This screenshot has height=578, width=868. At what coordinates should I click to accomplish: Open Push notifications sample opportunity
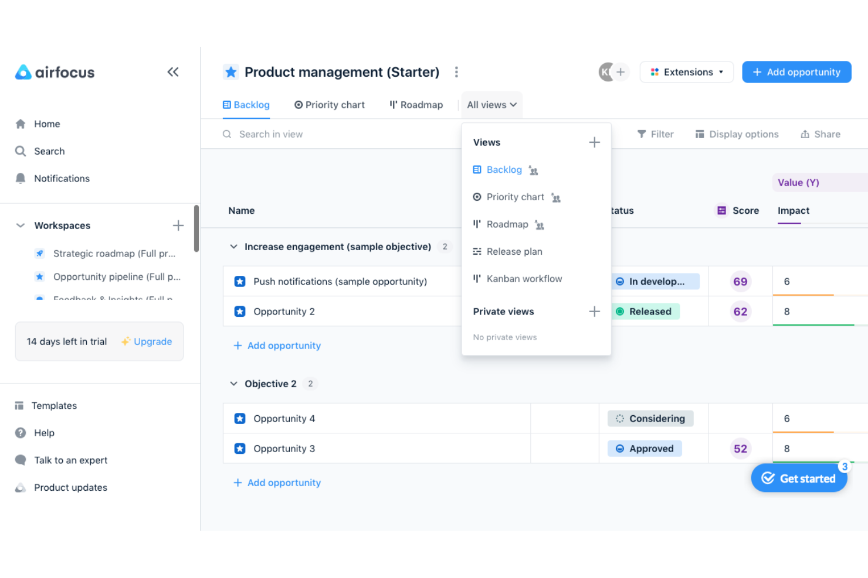(x=340, y=282)
